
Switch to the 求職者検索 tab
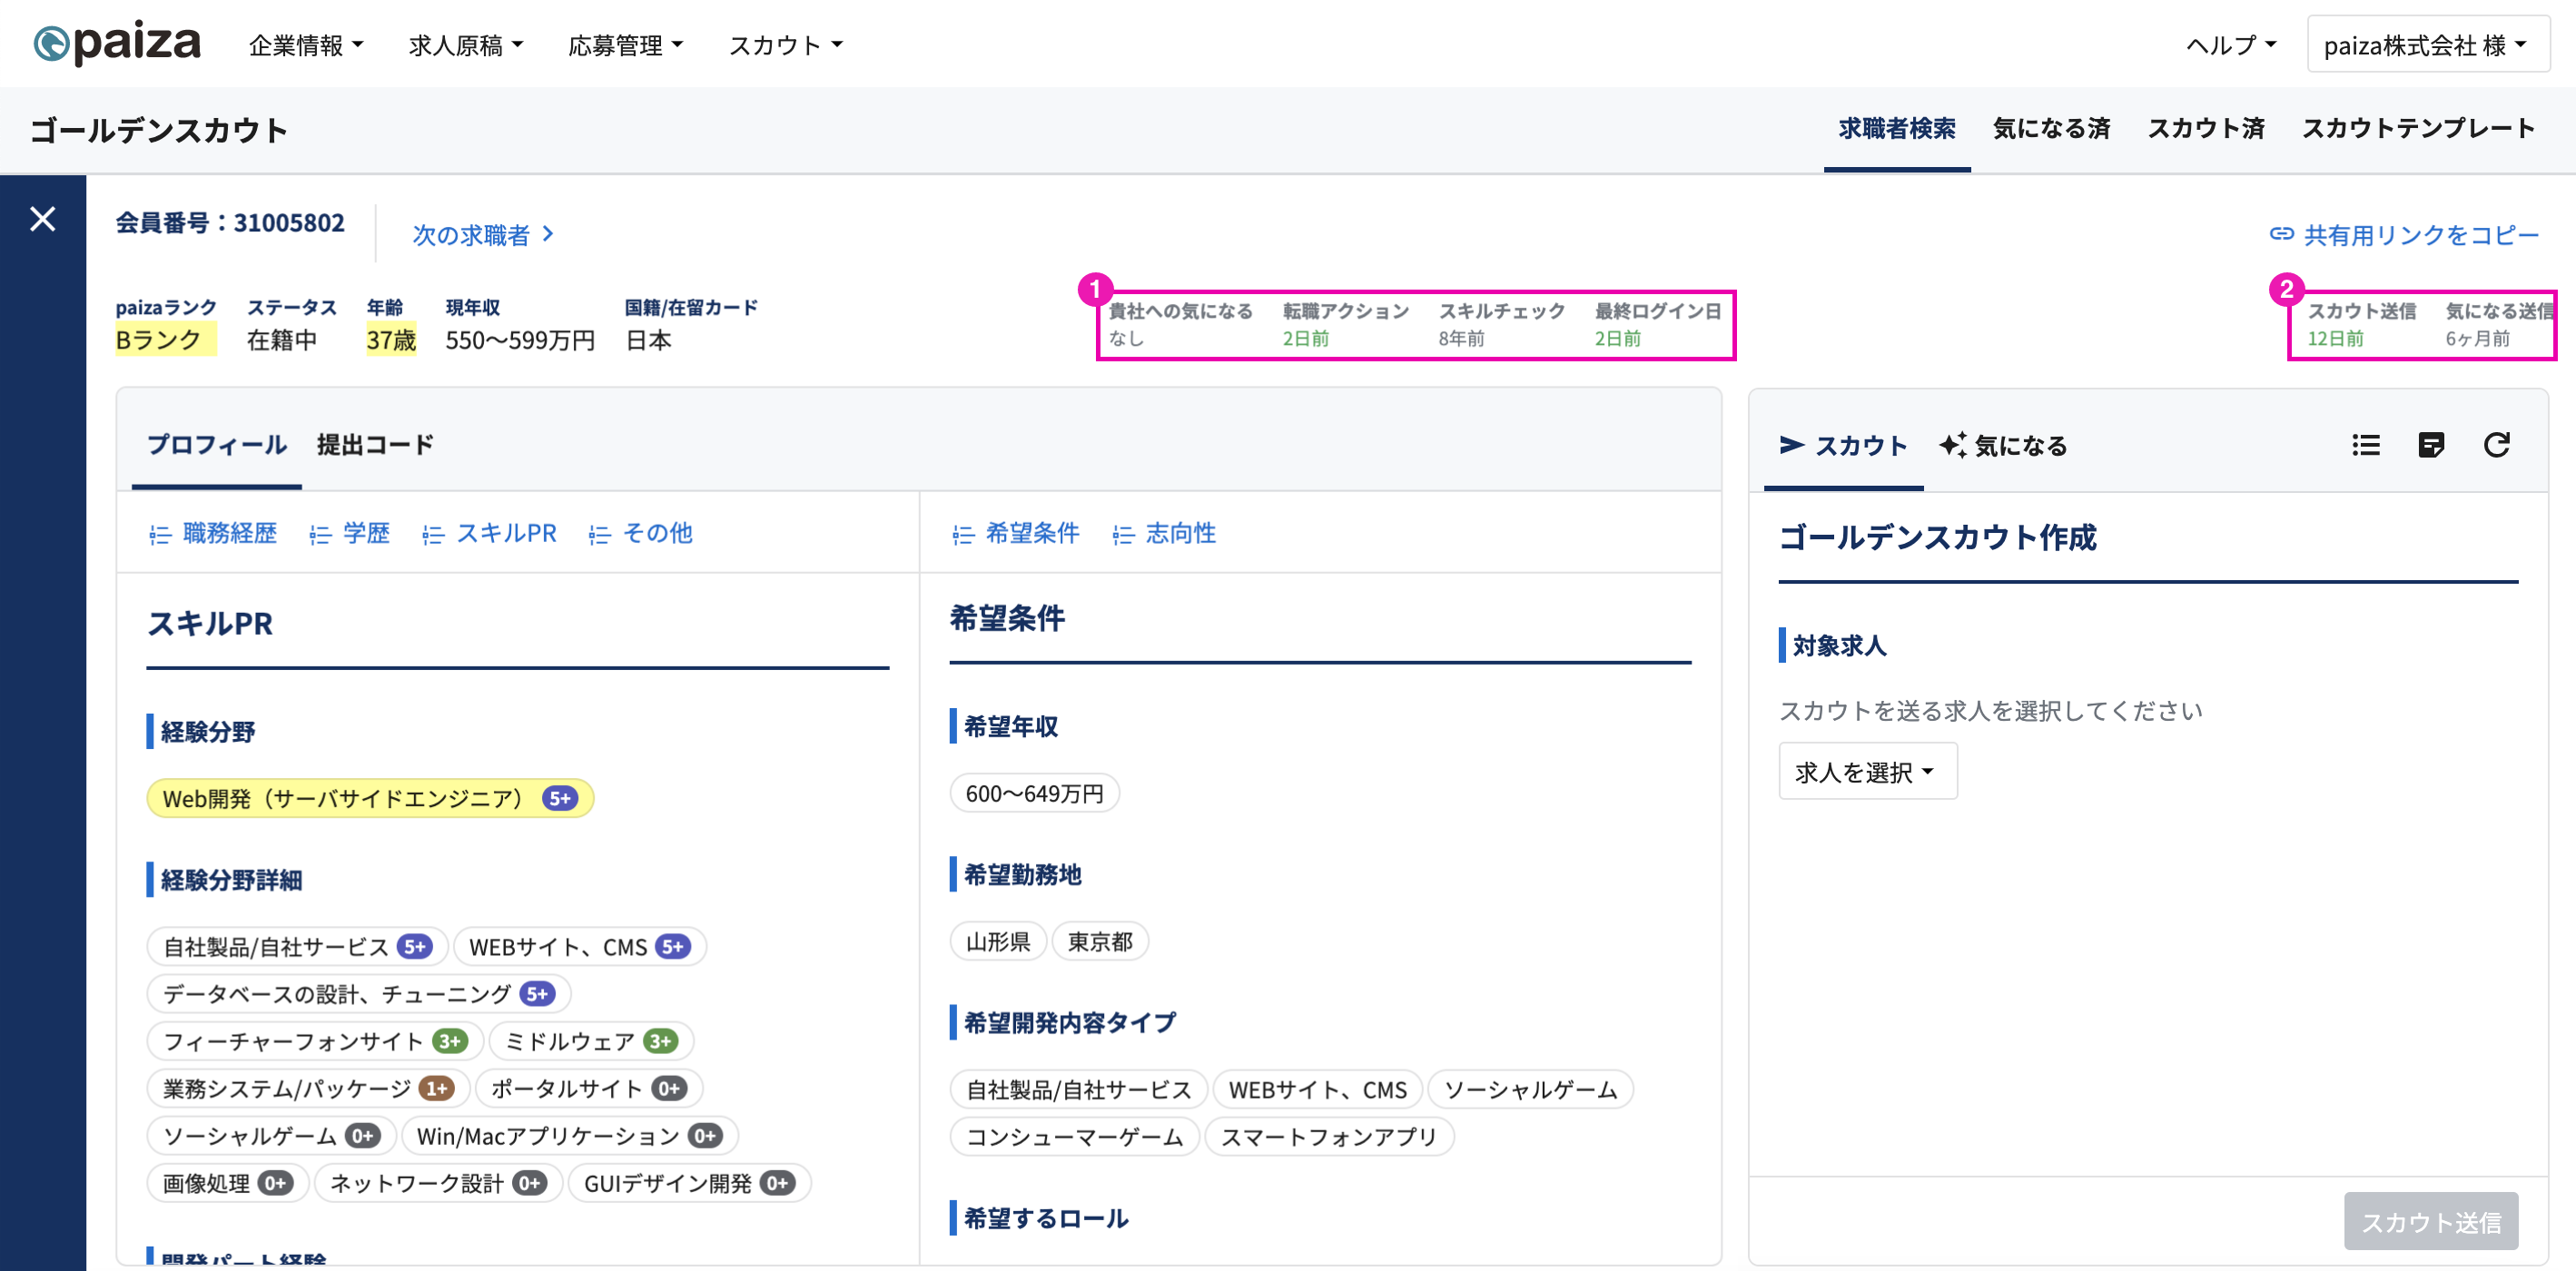[x=1897, y=129]
